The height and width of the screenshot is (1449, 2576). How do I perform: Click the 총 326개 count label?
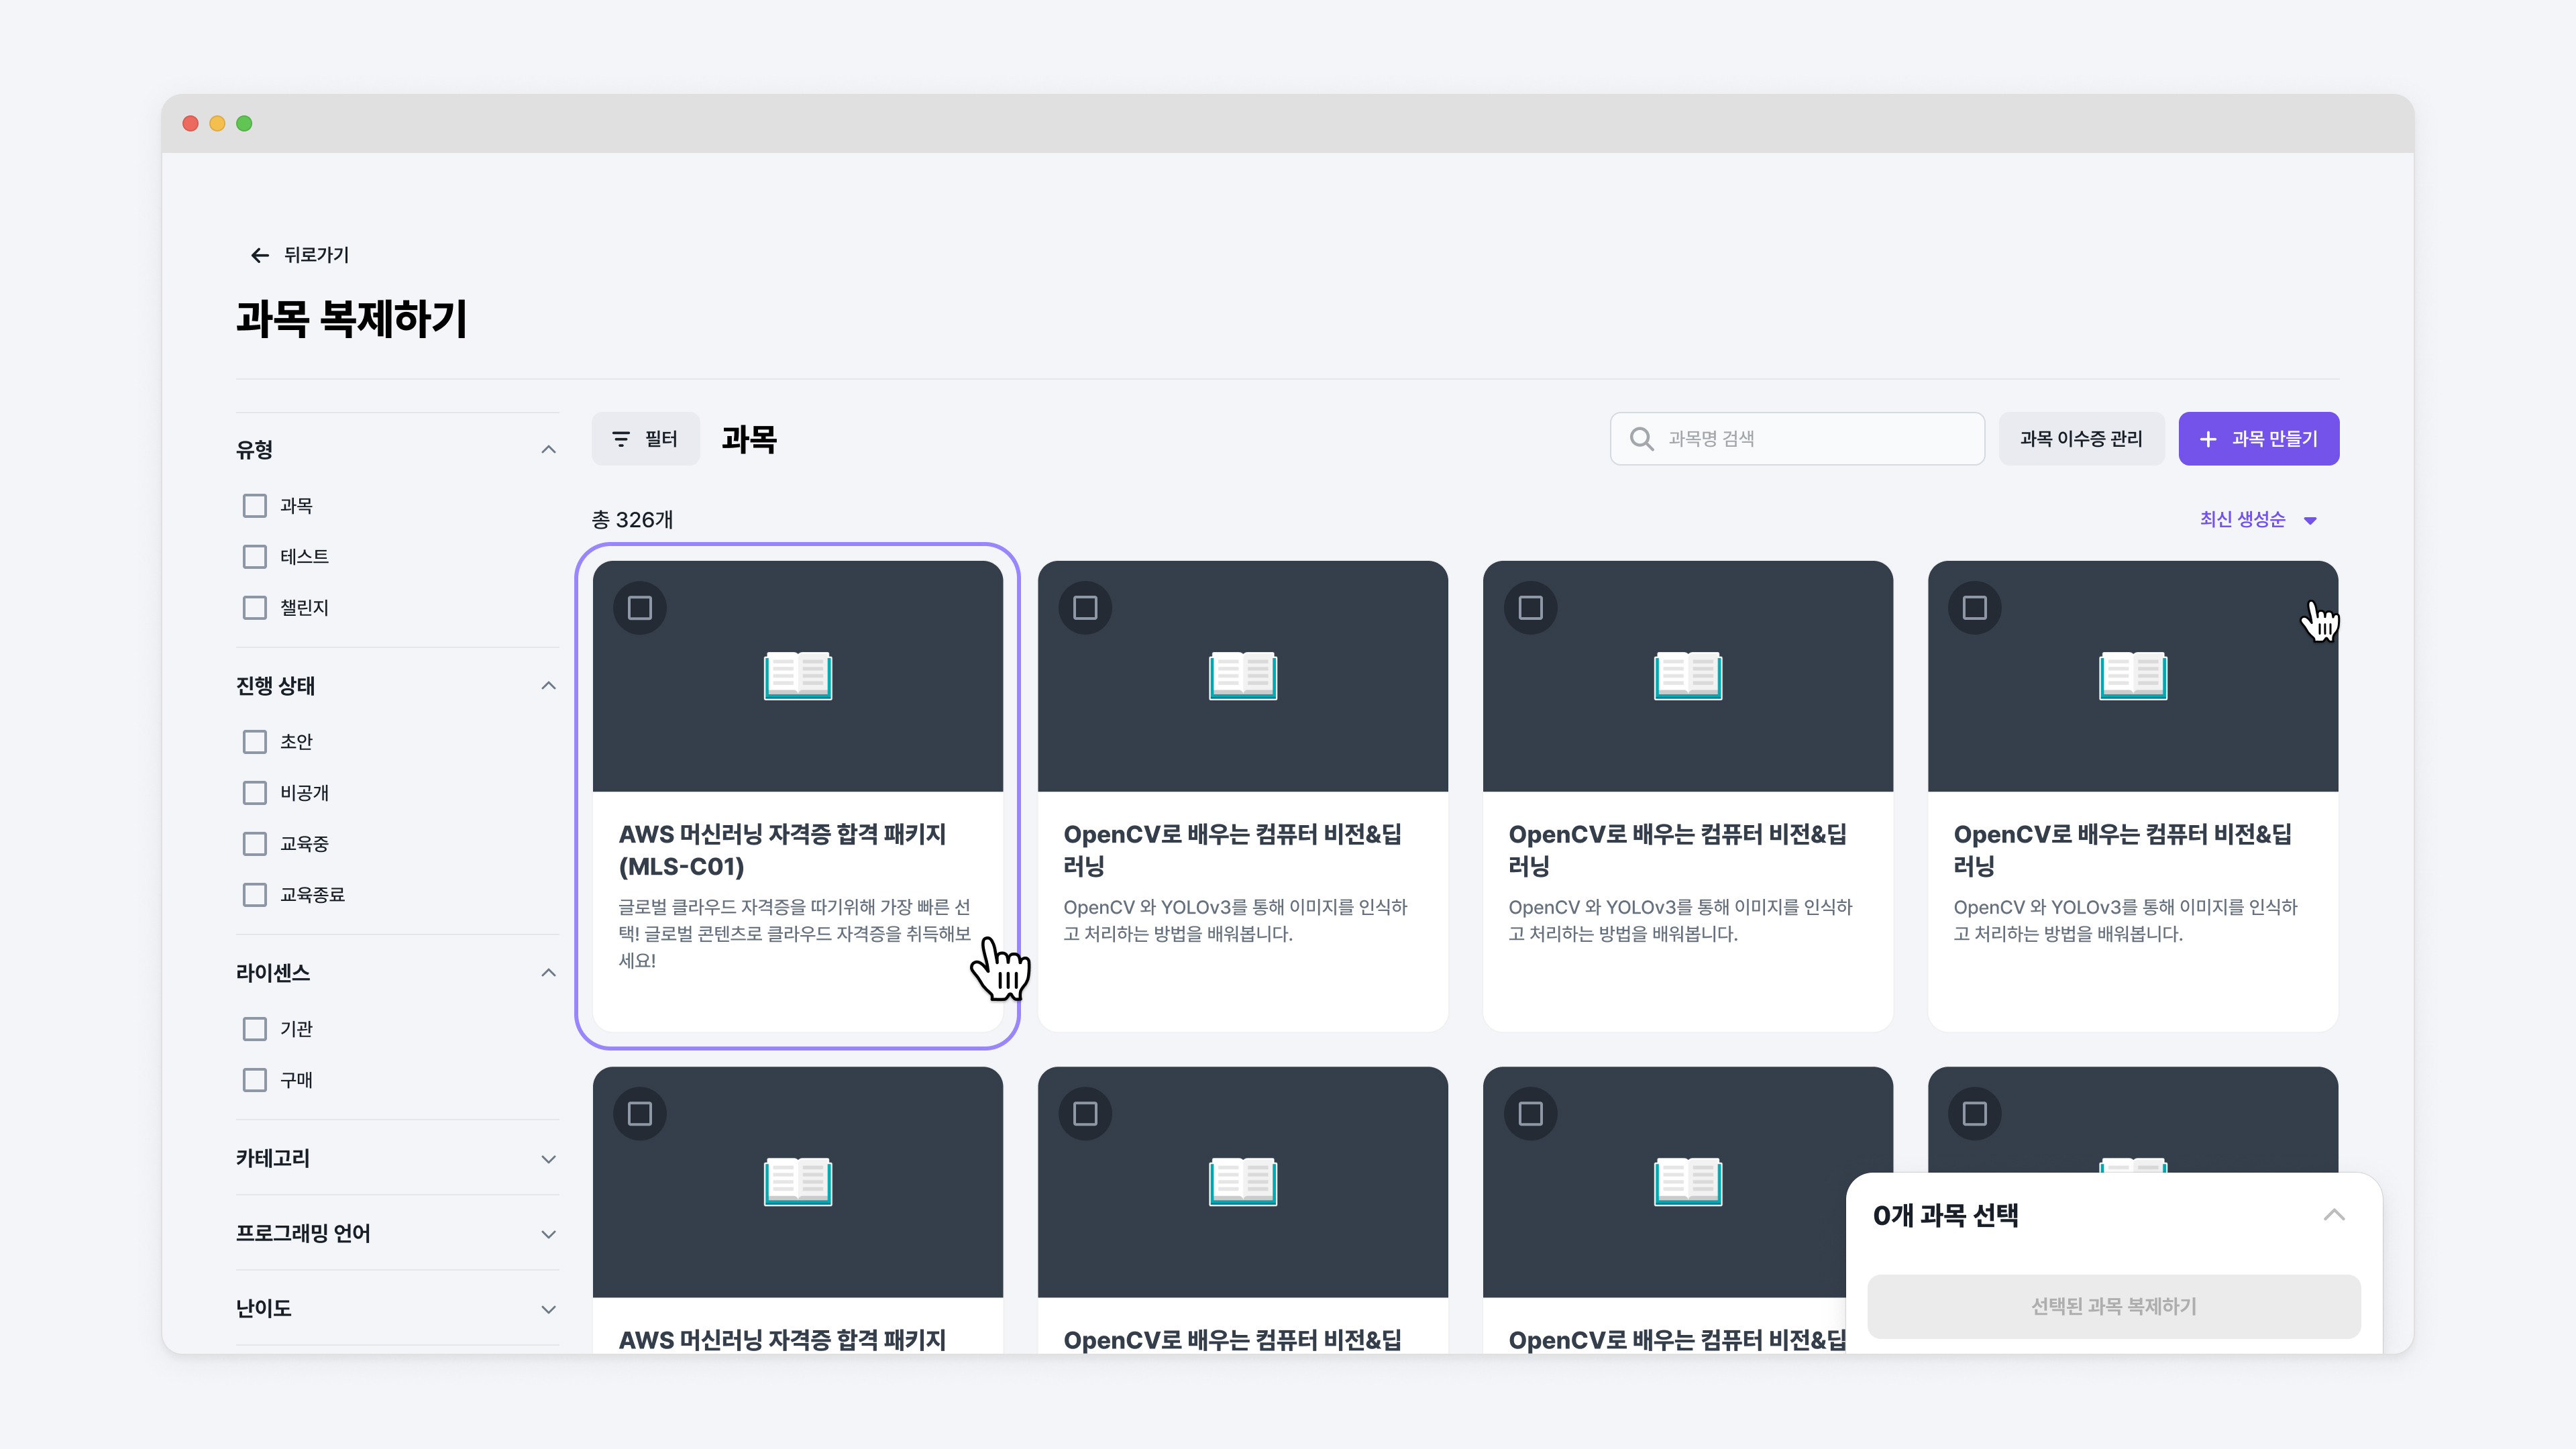[x=632, y=520]
